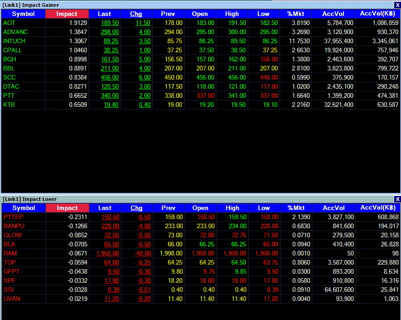Viewport: 401px width, 320px height.
Task: Click INTUCH %Mkt value 11.7530
Action: pyautogui.click(x=299, y=41)
